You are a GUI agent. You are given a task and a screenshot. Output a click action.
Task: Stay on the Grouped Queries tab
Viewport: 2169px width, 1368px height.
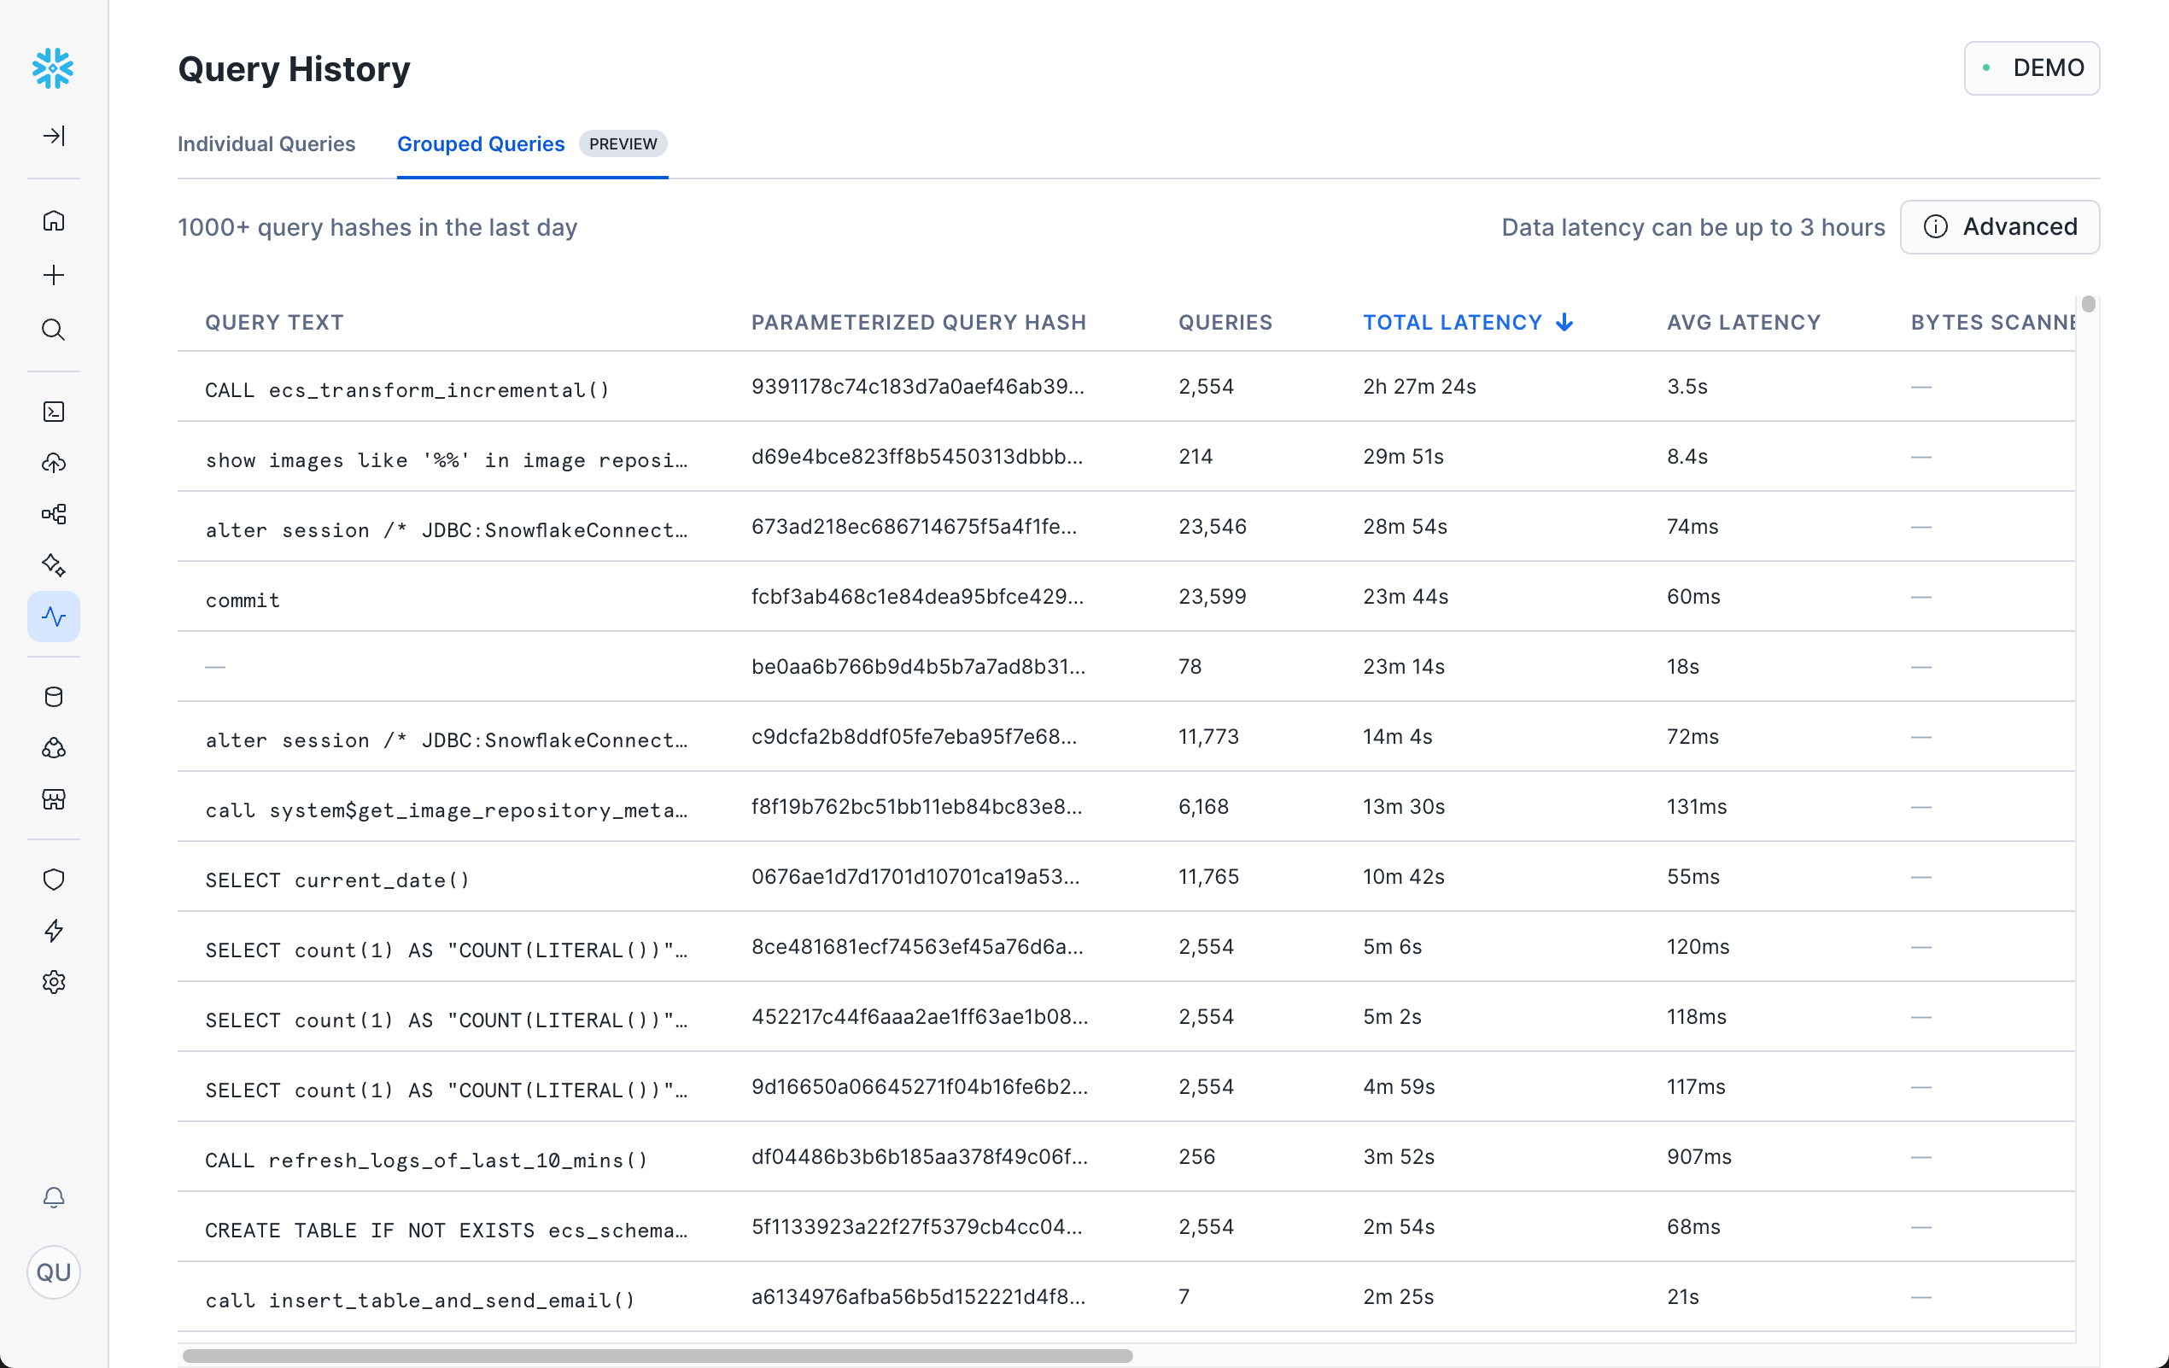(x=480, y=144)
